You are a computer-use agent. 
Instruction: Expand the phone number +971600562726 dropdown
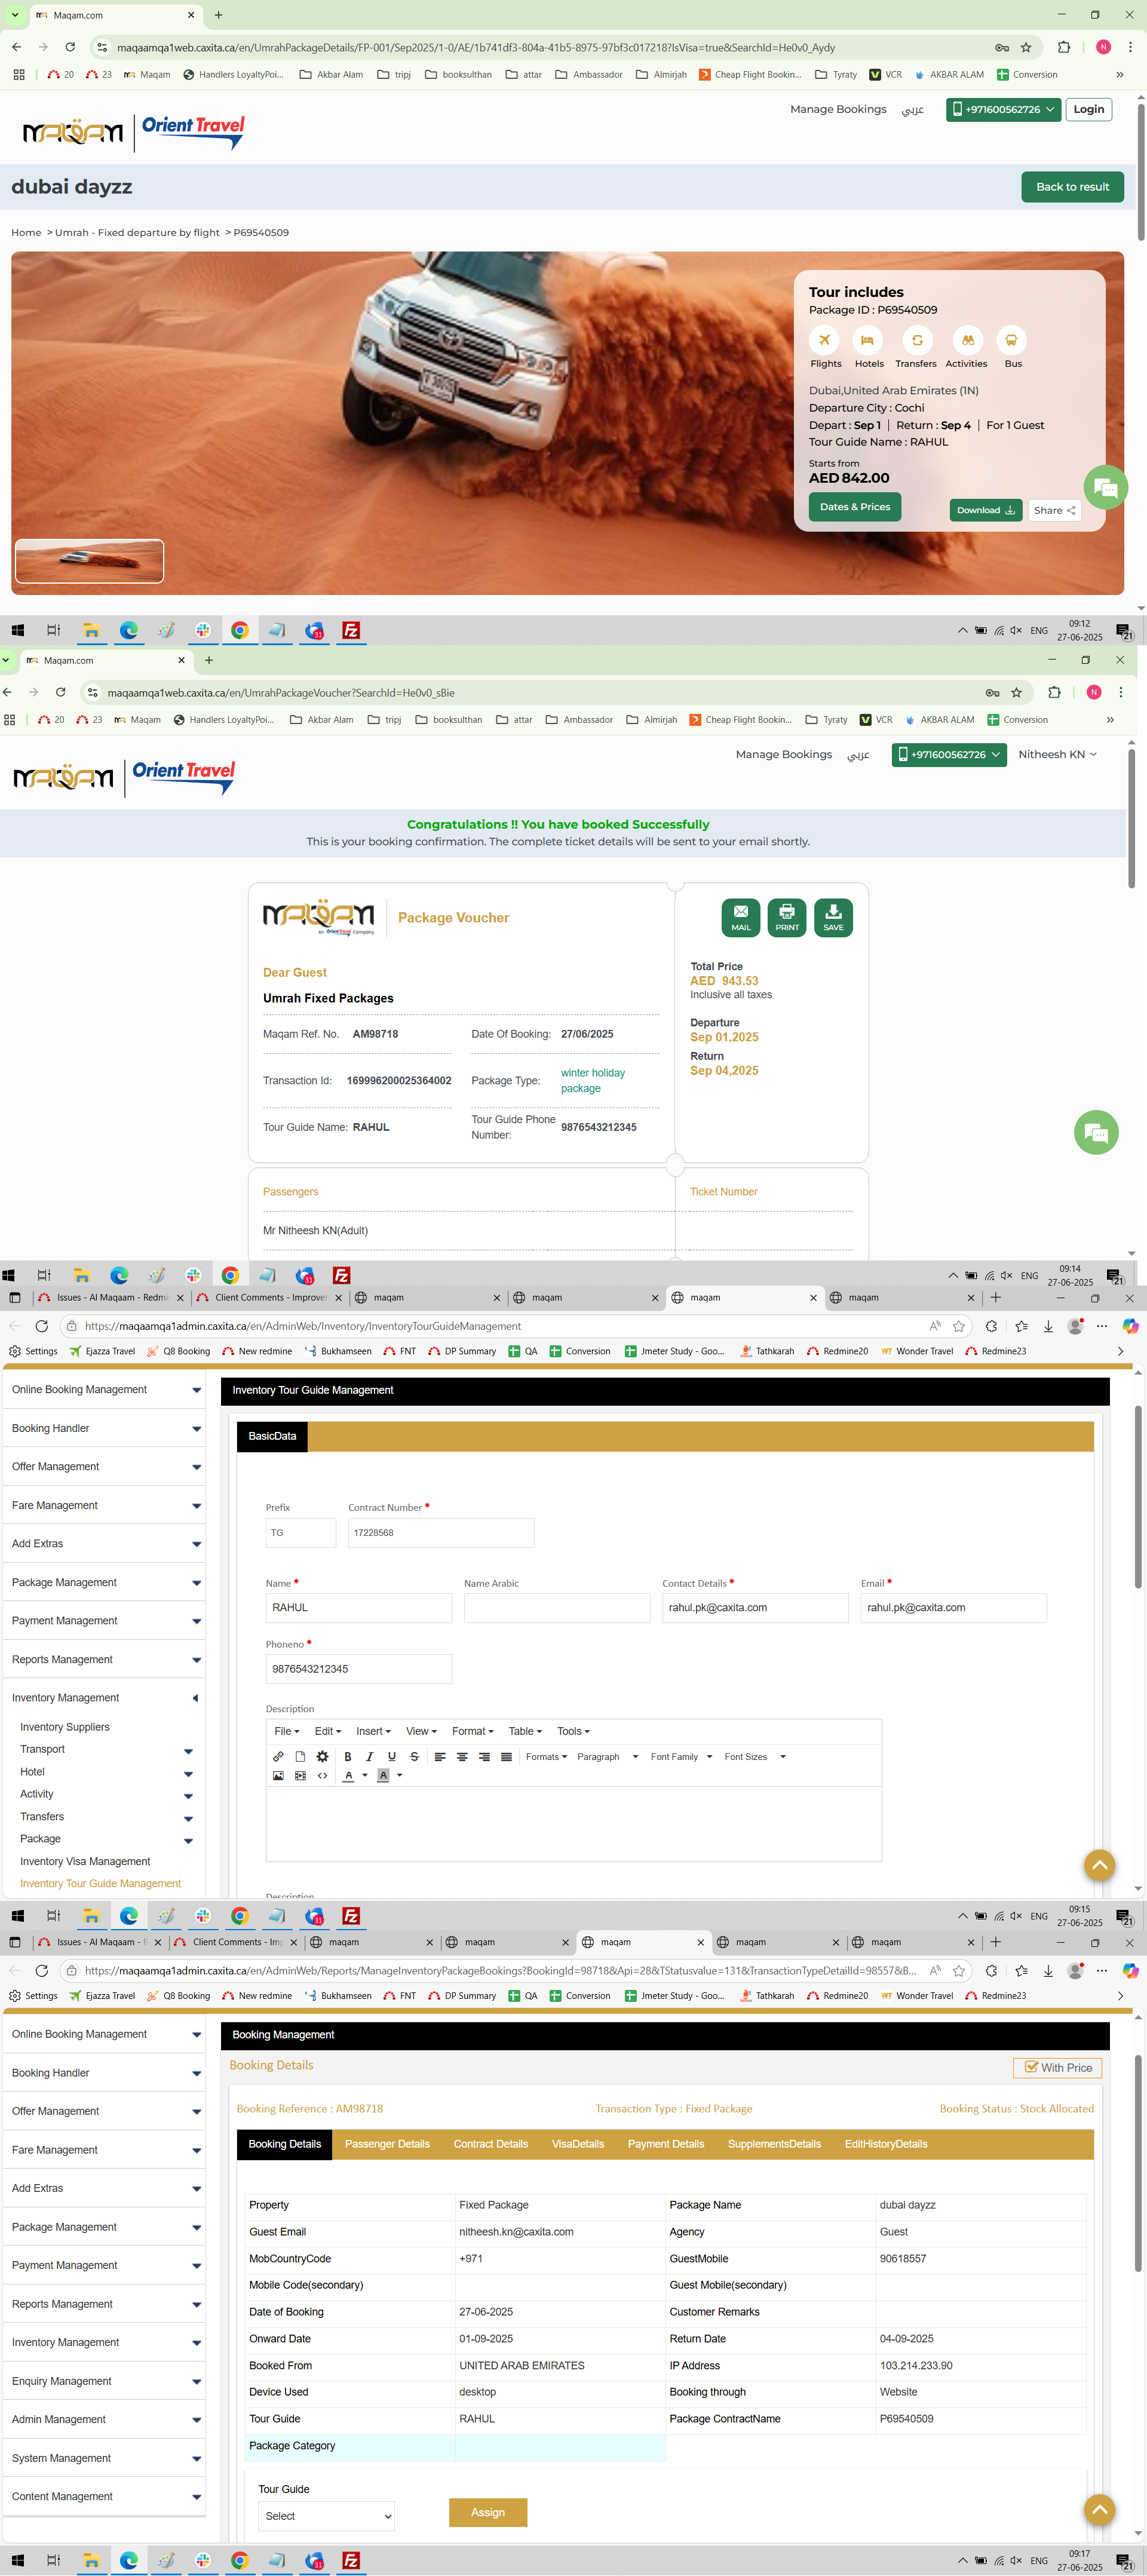click(x=1003, y=109)
